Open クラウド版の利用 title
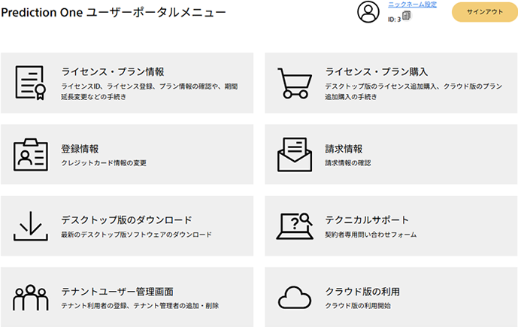The height and width of the screenshot is (327, 518). (362, 292)
